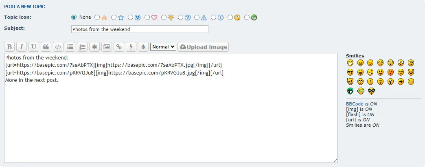Insert the rolling eyes smiley
425x167 pixels.
(360, 81)
